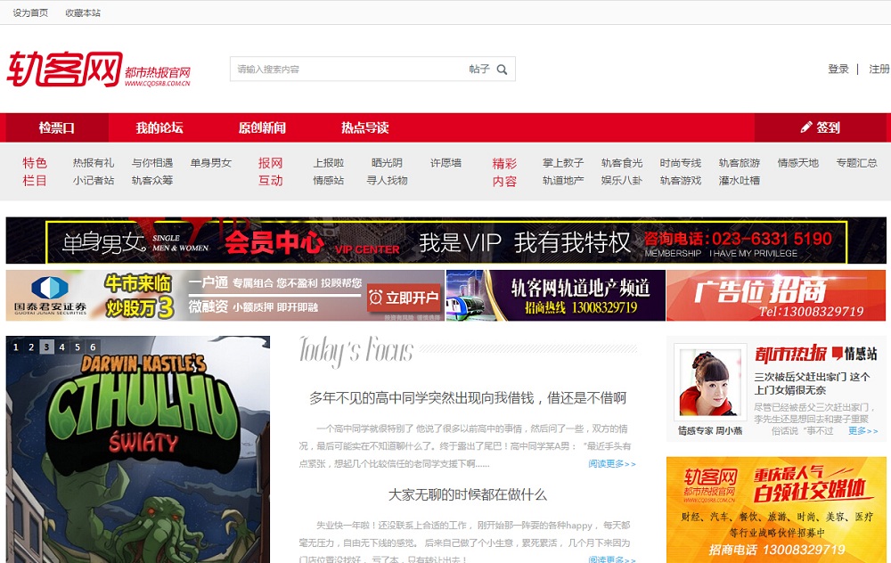Click the 广告位招商 banner
The width and height of the screenshot is (891, 563).
pyautogui.click(x=776, y=296)
